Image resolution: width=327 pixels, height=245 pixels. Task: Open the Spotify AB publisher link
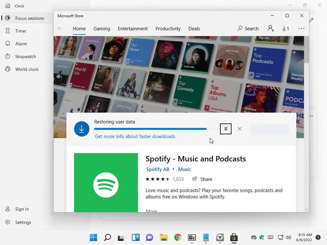158,169
